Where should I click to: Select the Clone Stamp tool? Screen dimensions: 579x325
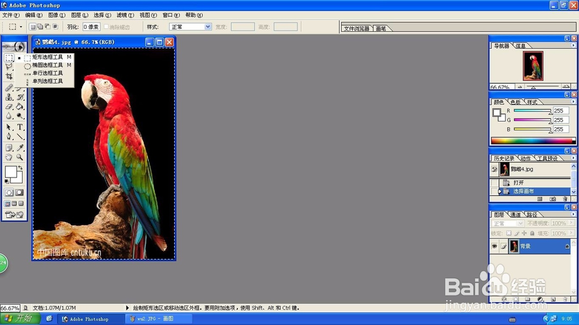click(x=9, y=97)
